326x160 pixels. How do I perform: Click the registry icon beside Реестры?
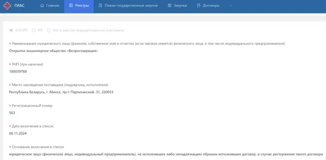click(71, 6)
